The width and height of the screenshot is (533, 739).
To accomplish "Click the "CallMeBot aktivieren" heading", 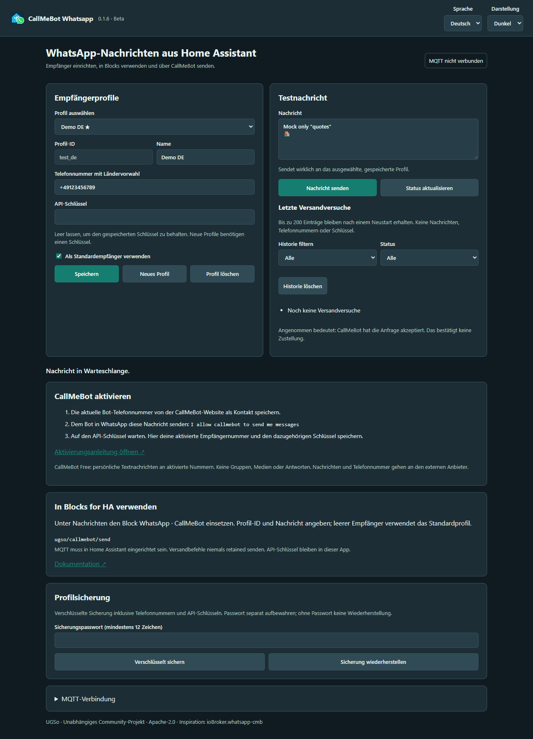I will 93,396.
